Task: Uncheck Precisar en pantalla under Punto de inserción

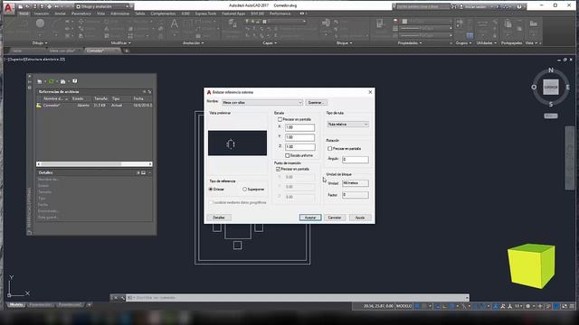Action: [x=278, y=169]
